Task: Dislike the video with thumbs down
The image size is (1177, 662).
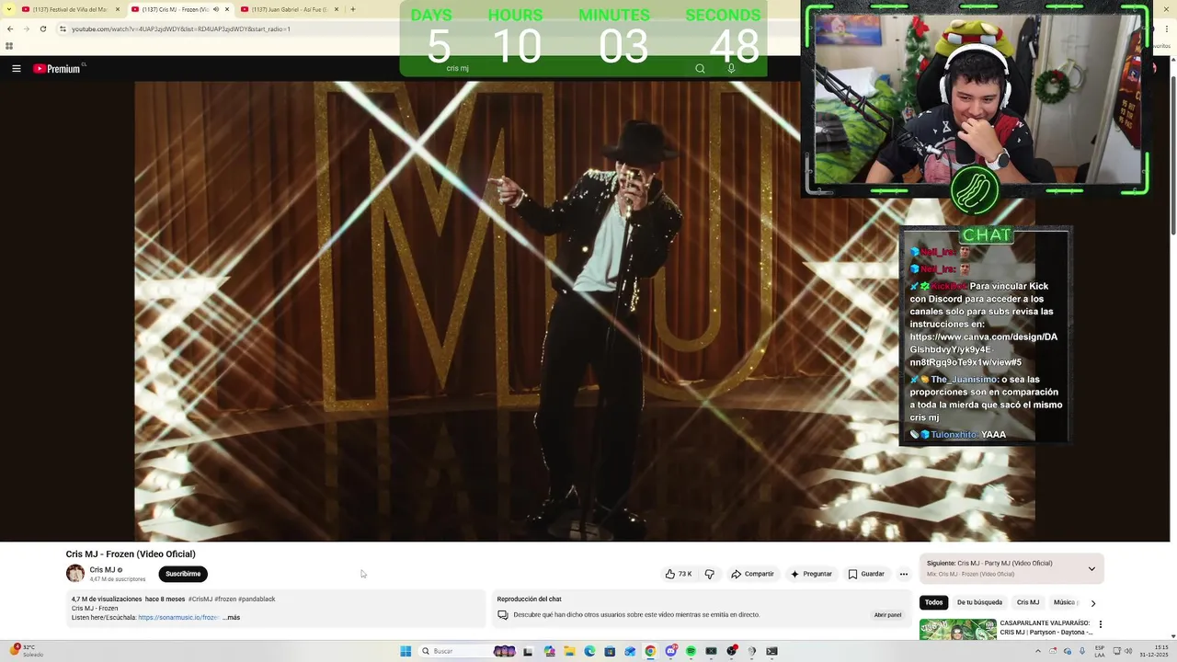Action: [x=709, y=574]
